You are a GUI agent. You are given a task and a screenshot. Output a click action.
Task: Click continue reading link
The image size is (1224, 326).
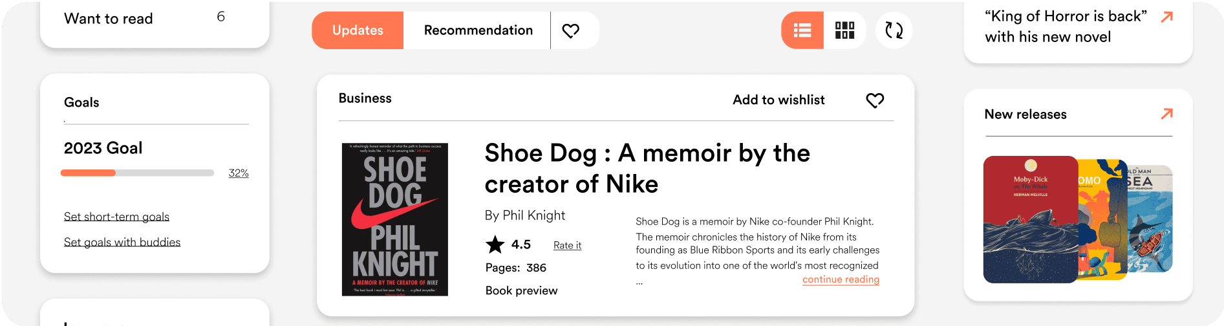point(841,279)
